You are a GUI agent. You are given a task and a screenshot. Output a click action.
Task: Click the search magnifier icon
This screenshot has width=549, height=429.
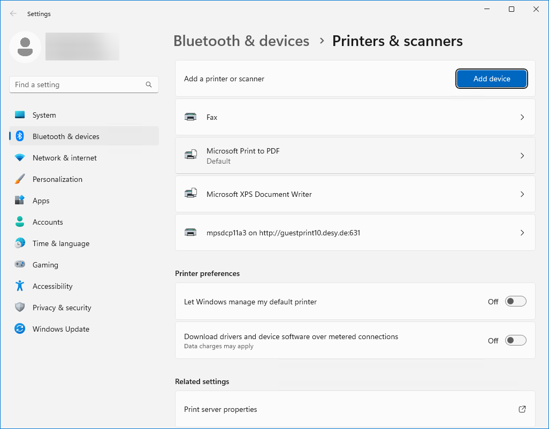click(149, 85)
